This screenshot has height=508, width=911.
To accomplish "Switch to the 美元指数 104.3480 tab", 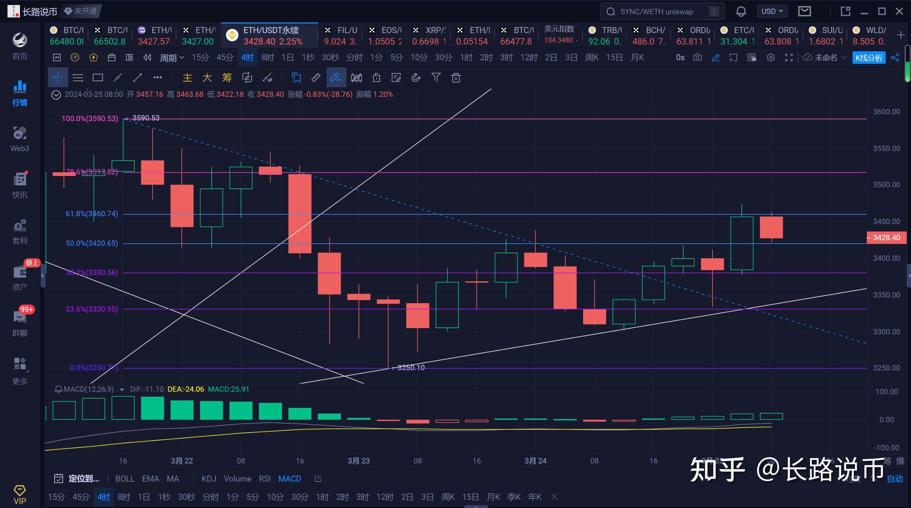I will (561, 35).
